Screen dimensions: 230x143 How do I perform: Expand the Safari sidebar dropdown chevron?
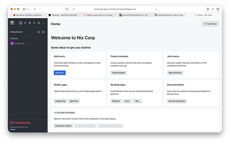click(x=28, y=9)
